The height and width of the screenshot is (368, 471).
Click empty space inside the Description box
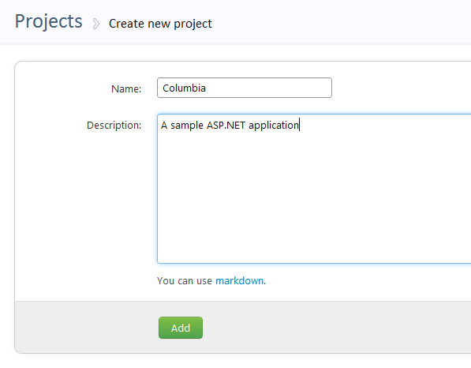click(x=314, y=195)
